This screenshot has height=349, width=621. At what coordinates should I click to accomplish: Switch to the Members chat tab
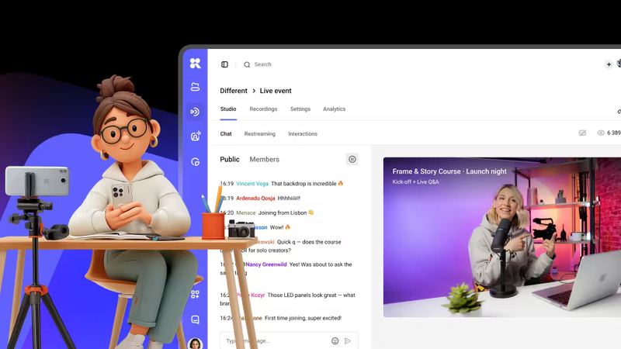(264, 160)
